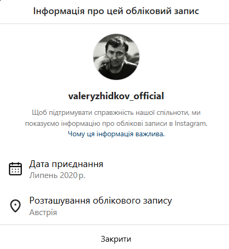Select the valeryzhidkov_official username

coord(116,96)
